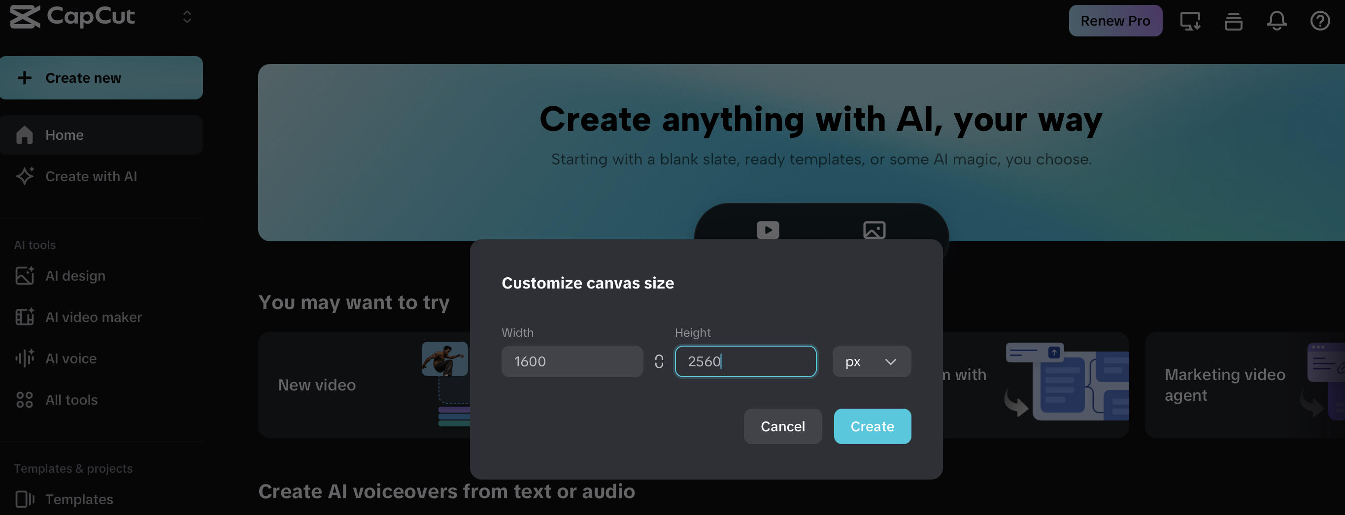Select the image tab icon in the banner
This screenshot has height=515, width=1345.
[x=874, y=229]
